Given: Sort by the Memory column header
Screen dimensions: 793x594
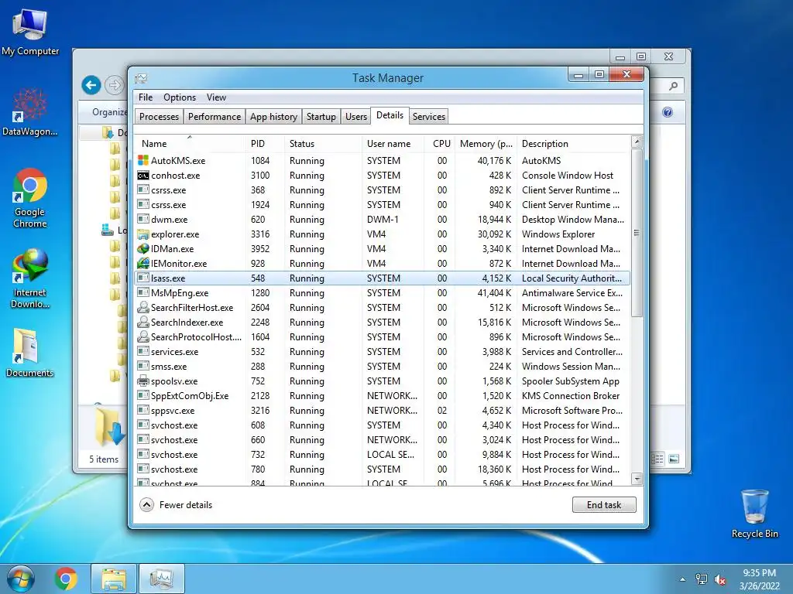Looking at the screenshot, I should (x=486, y=143).
